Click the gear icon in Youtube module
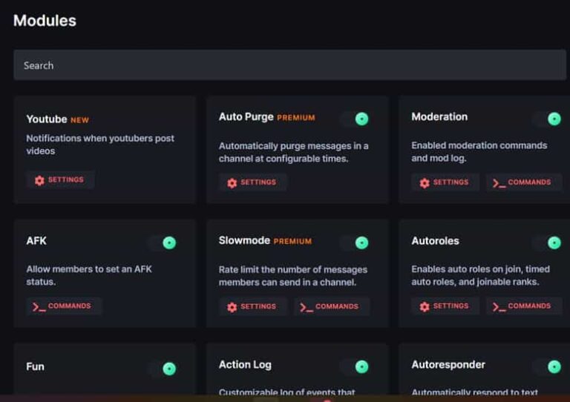Image resolution: width=570 pixels, height=402 pixels. (39, 180)
